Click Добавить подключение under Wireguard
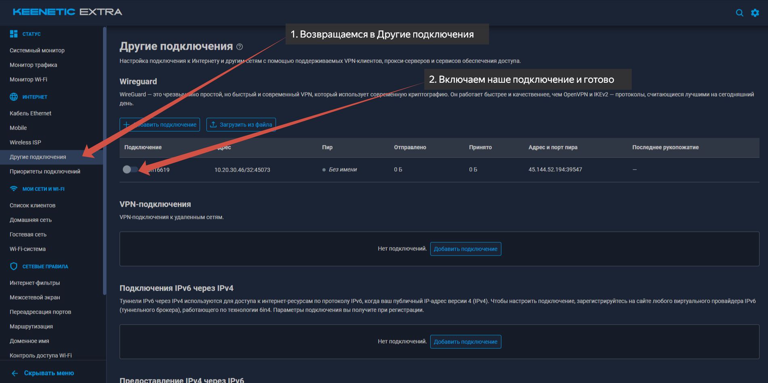 pyautogui.click(x=160, y=125)
